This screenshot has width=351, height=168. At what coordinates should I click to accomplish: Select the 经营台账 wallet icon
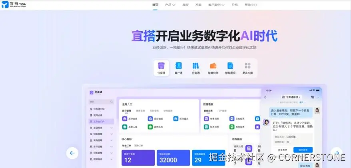pos(213,66)
